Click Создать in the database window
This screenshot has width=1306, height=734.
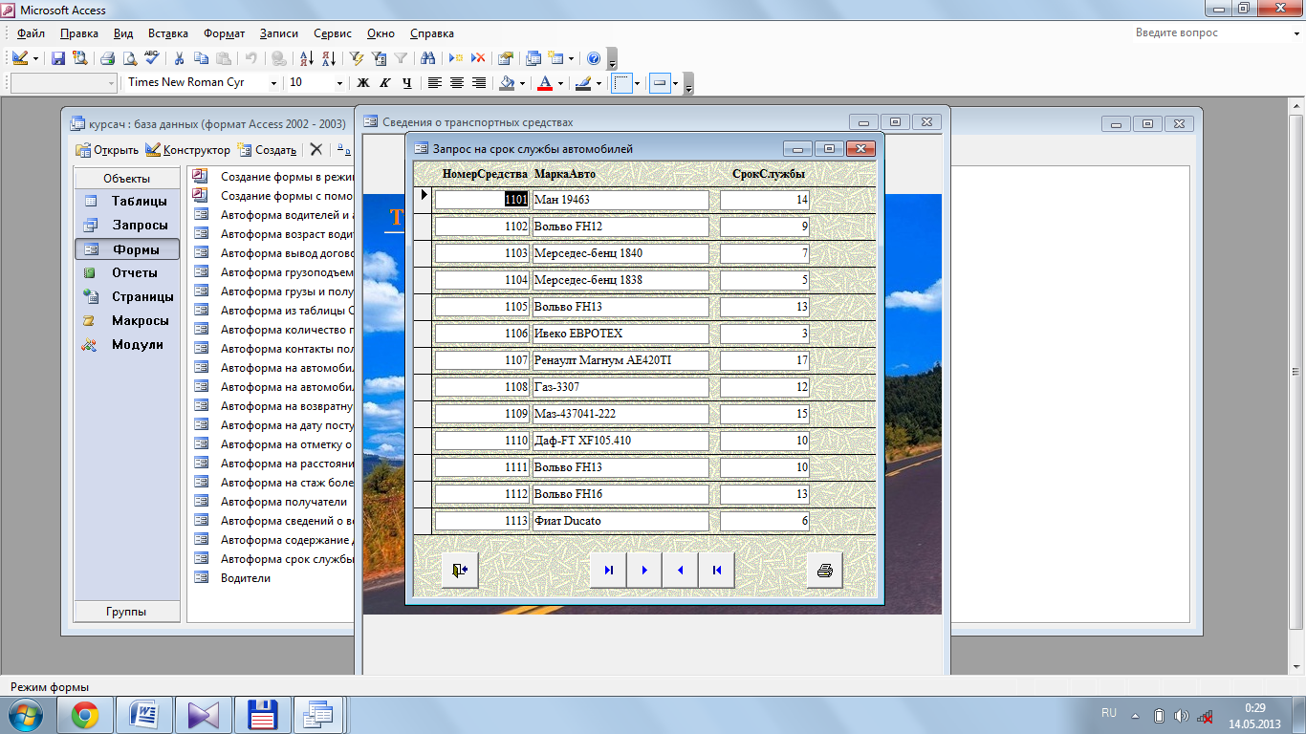pos(267,150)
